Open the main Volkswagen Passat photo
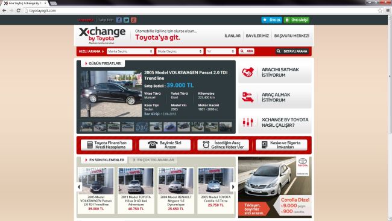 click(x=111, y=94)
